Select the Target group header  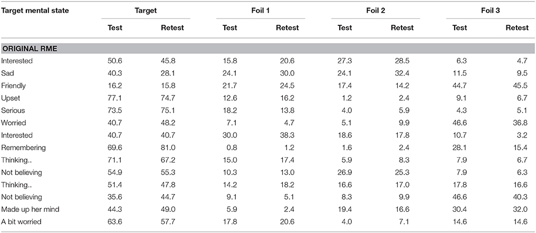click(146, 10)
